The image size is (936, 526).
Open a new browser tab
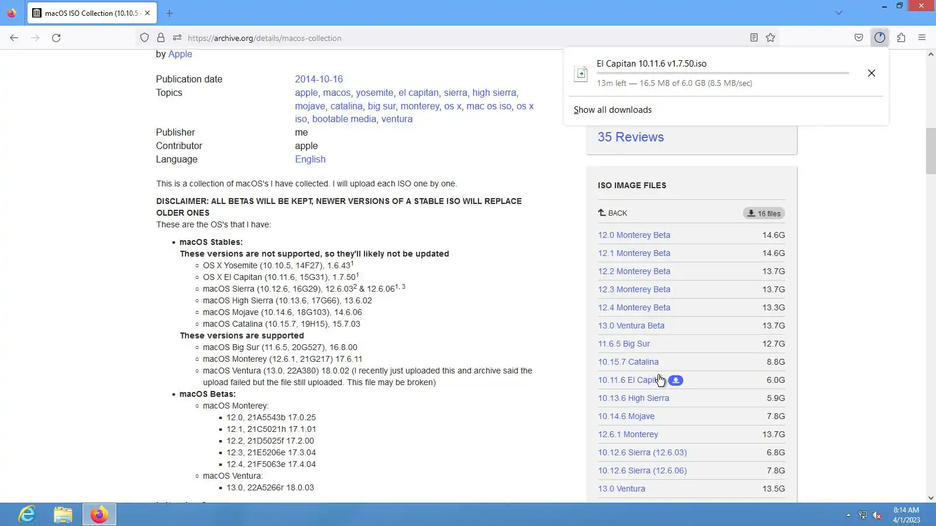point(169,13)
